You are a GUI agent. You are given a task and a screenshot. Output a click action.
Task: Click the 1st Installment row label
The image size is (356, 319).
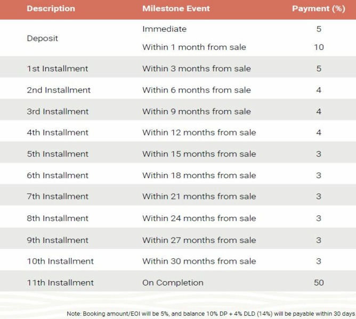[58, 69]
